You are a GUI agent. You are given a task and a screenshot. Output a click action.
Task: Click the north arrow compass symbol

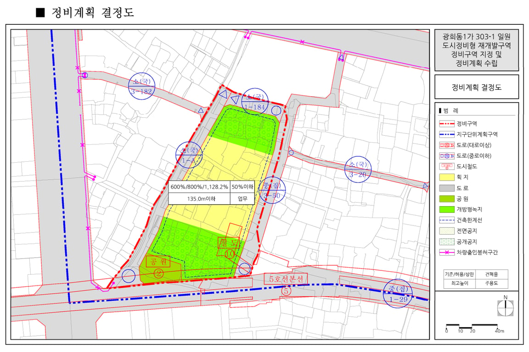point(506,308)
